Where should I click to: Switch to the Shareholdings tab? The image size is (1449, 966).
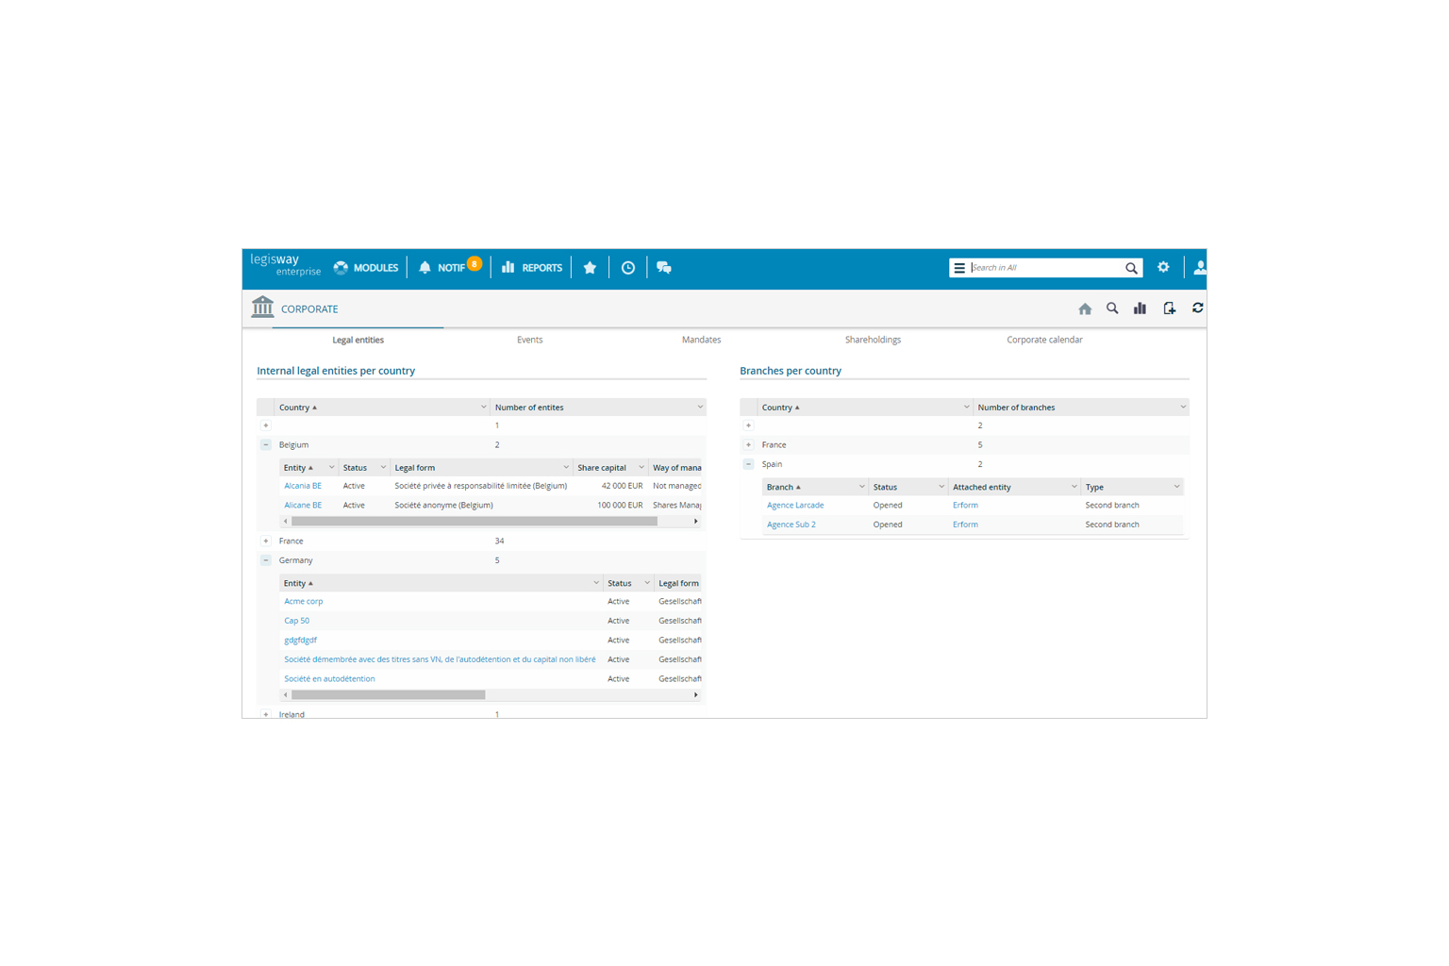tap(873, 340)
